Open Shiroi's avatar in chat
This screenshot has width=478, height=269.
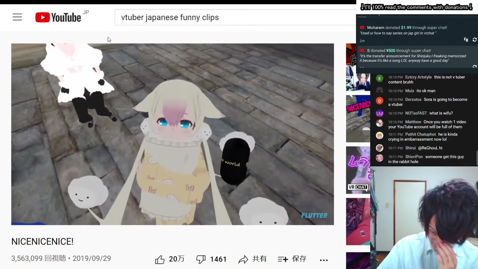click(379, 148)
